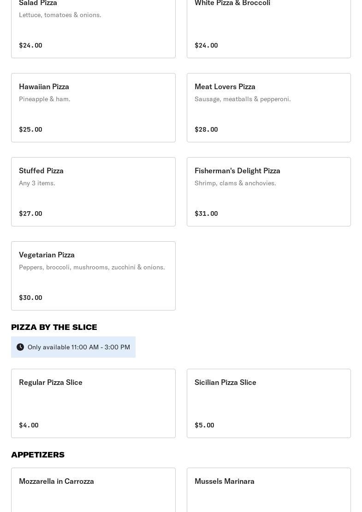This screenshot has height=512, width=362.
Task: Click the $31.00 Fisherman's Delight price
Action: [x=206, y=213]
